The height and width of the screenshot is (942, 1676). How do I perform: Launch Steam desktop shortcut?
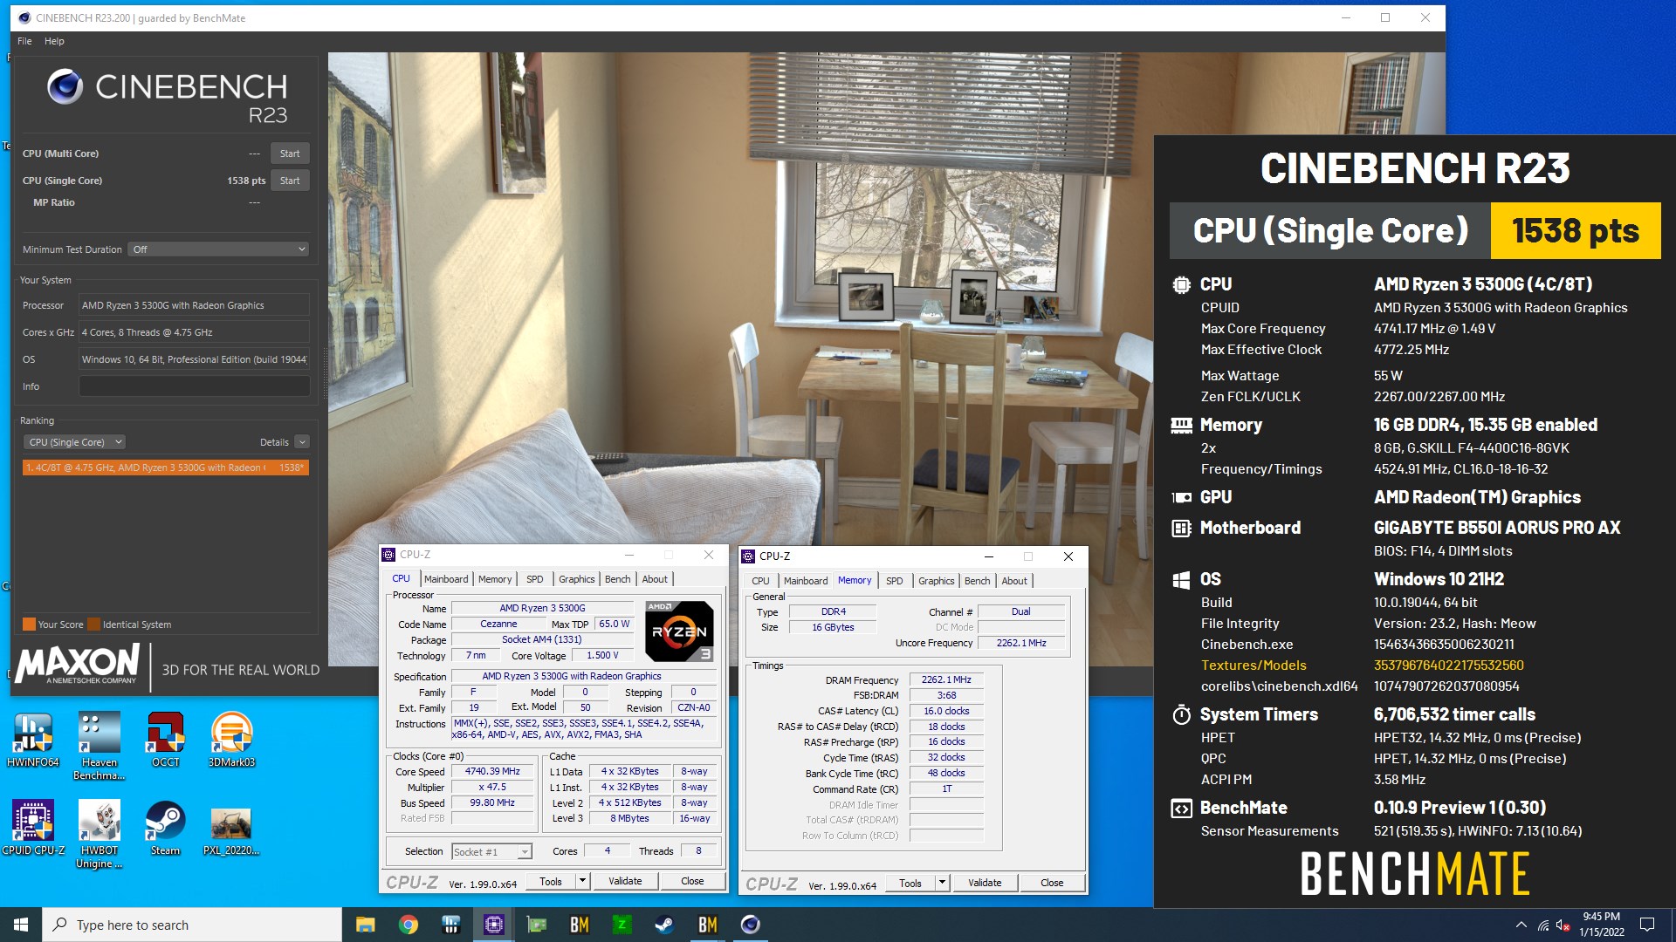click(165, 828)
